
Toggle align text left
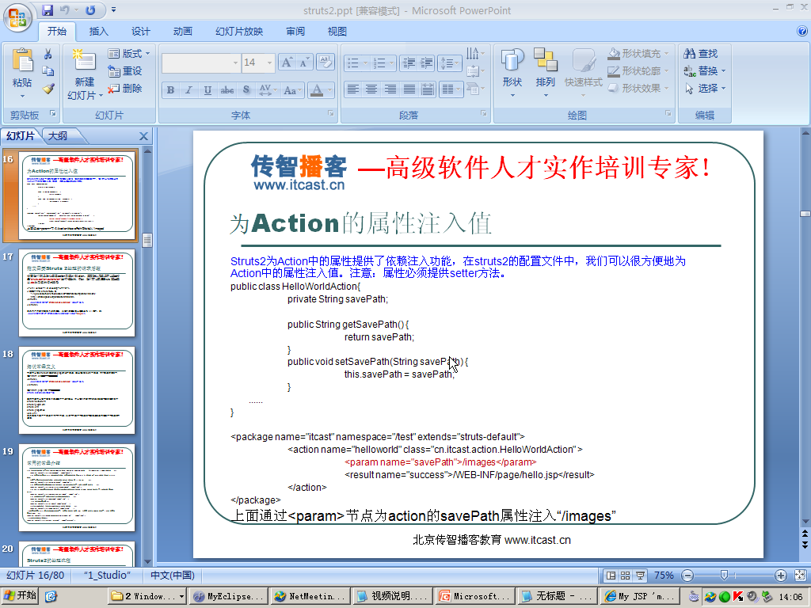(352, 90)
